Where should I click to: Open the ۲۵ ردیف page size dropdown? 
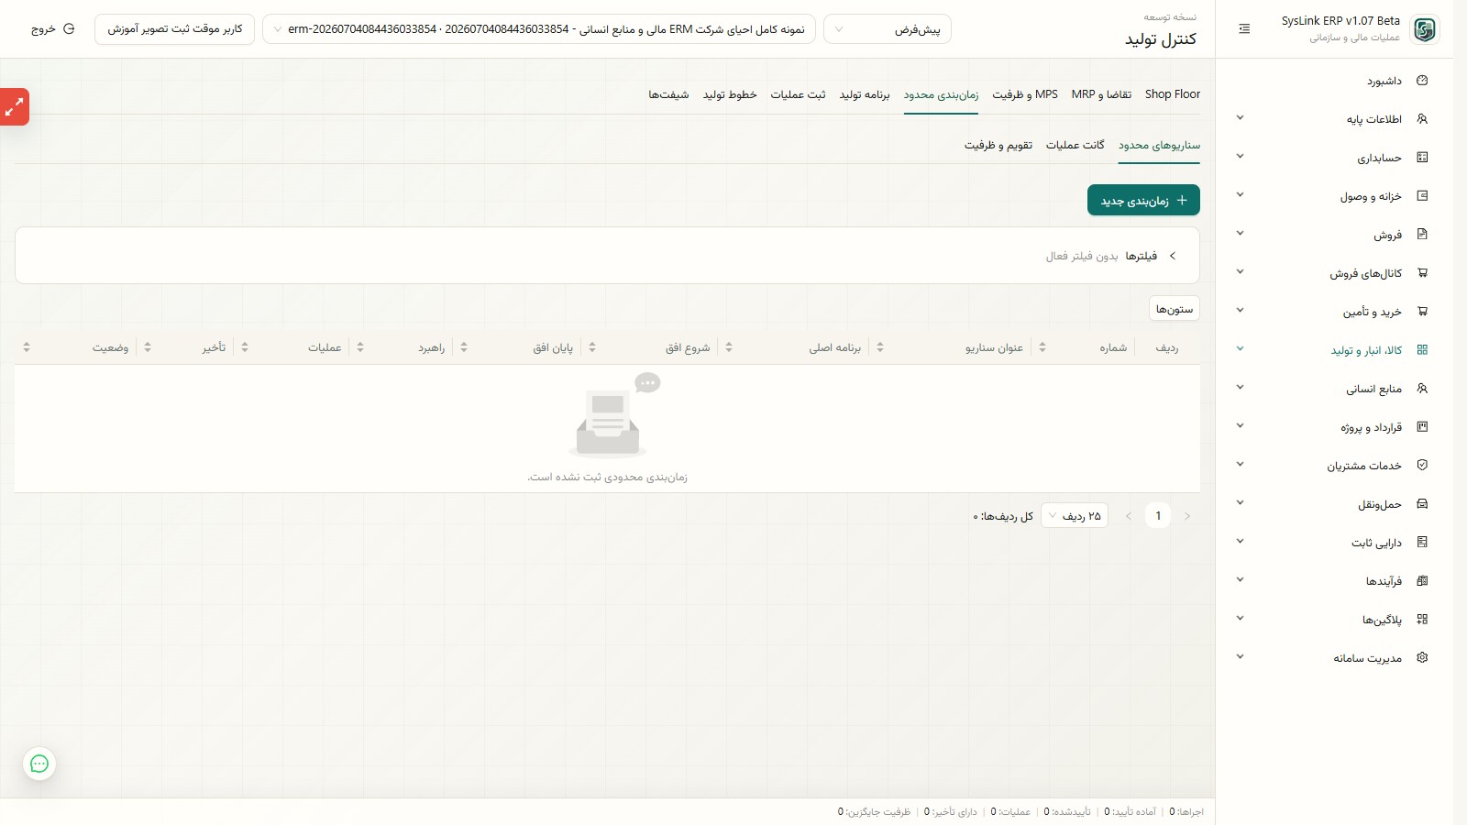click(x=1075, y=516)
